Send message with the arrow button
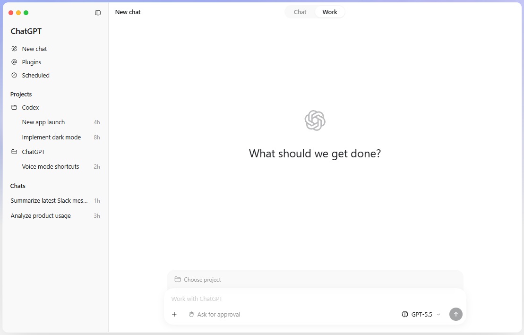Viewport: 524px width, 335px height. 456,314
